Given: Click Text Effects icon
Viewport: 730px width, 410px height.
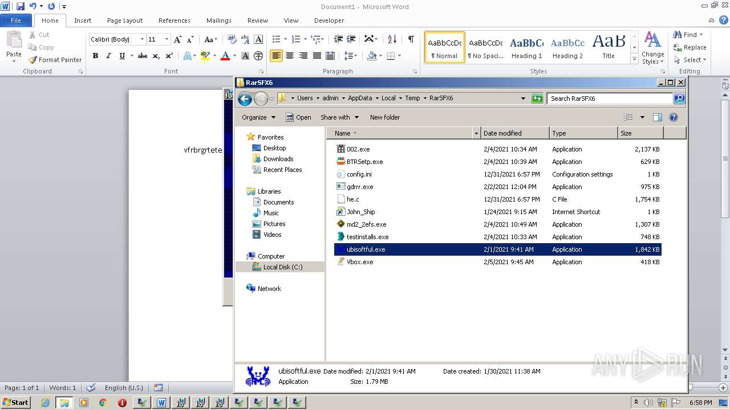Looking at the screenshot, I should tap(187, 56).
